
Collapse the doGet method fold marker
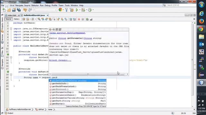pyautogui.click(x=11, y=57)
